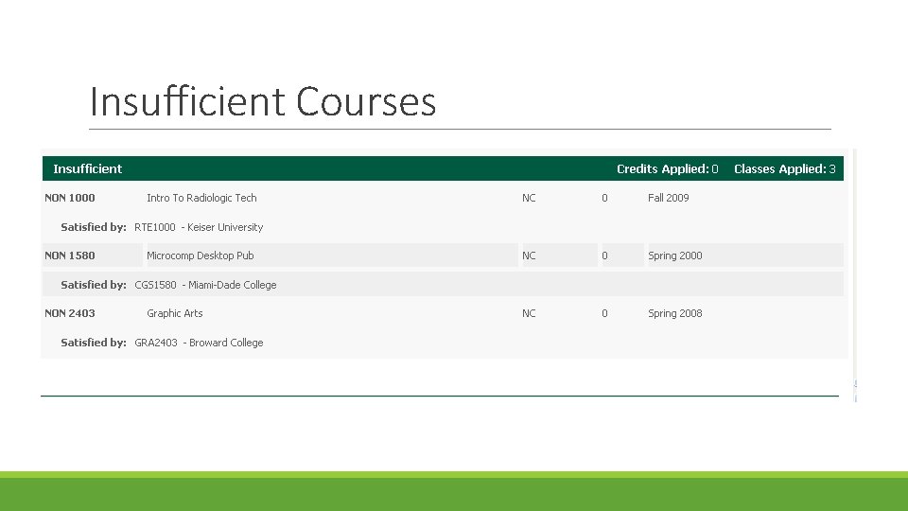The image size is (908, 511).
Task: Select the Spring 2008 term
Action: click(674, 313)
